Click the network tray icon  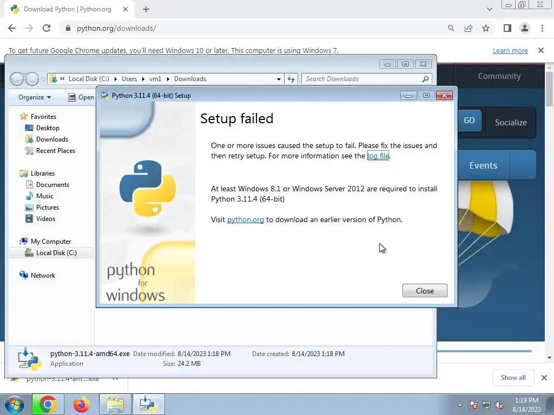[486, 405]
